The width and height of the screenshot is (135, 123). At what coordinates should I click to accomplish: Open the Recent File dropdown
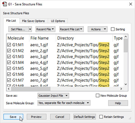click(x=46, y=29)
